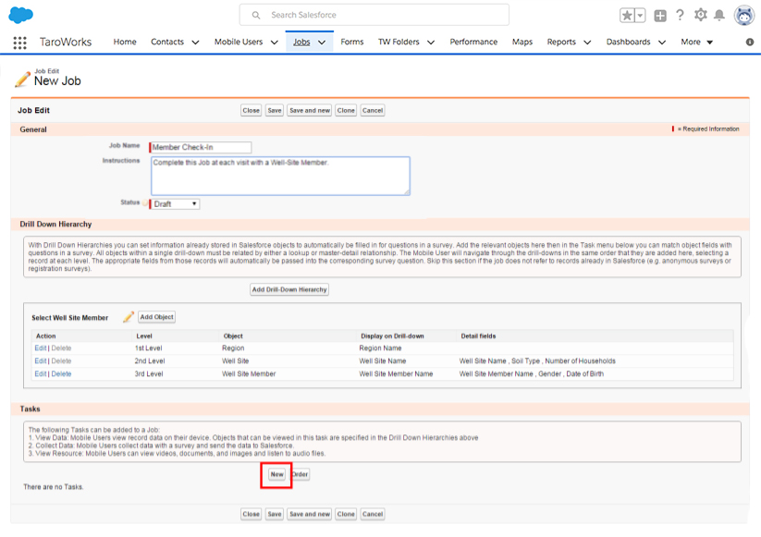View the notifications bell icon
761x537 pixels.
(718, 15)
